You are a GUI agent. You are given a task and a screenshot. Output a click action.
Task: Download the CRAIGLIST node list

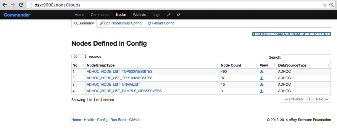pos(262,85)
